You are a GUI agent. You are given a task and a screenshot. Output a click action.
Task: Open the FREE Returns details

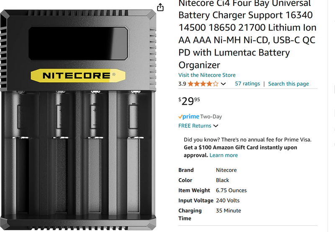click(x=195, y=126)
